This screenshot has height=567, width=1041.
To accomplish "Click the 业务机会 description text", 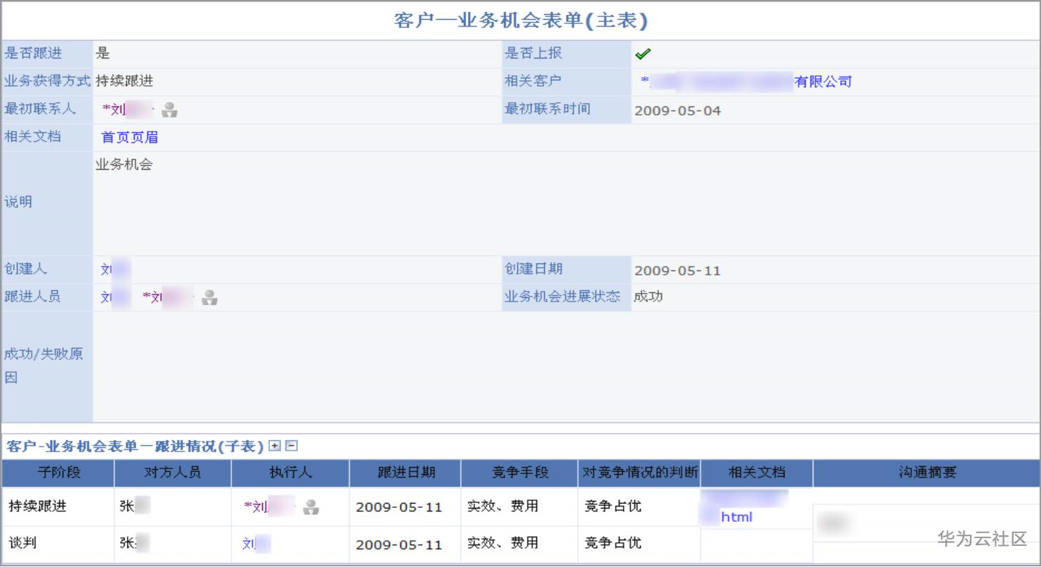I will pyautogui.click(x=124, y=165).
